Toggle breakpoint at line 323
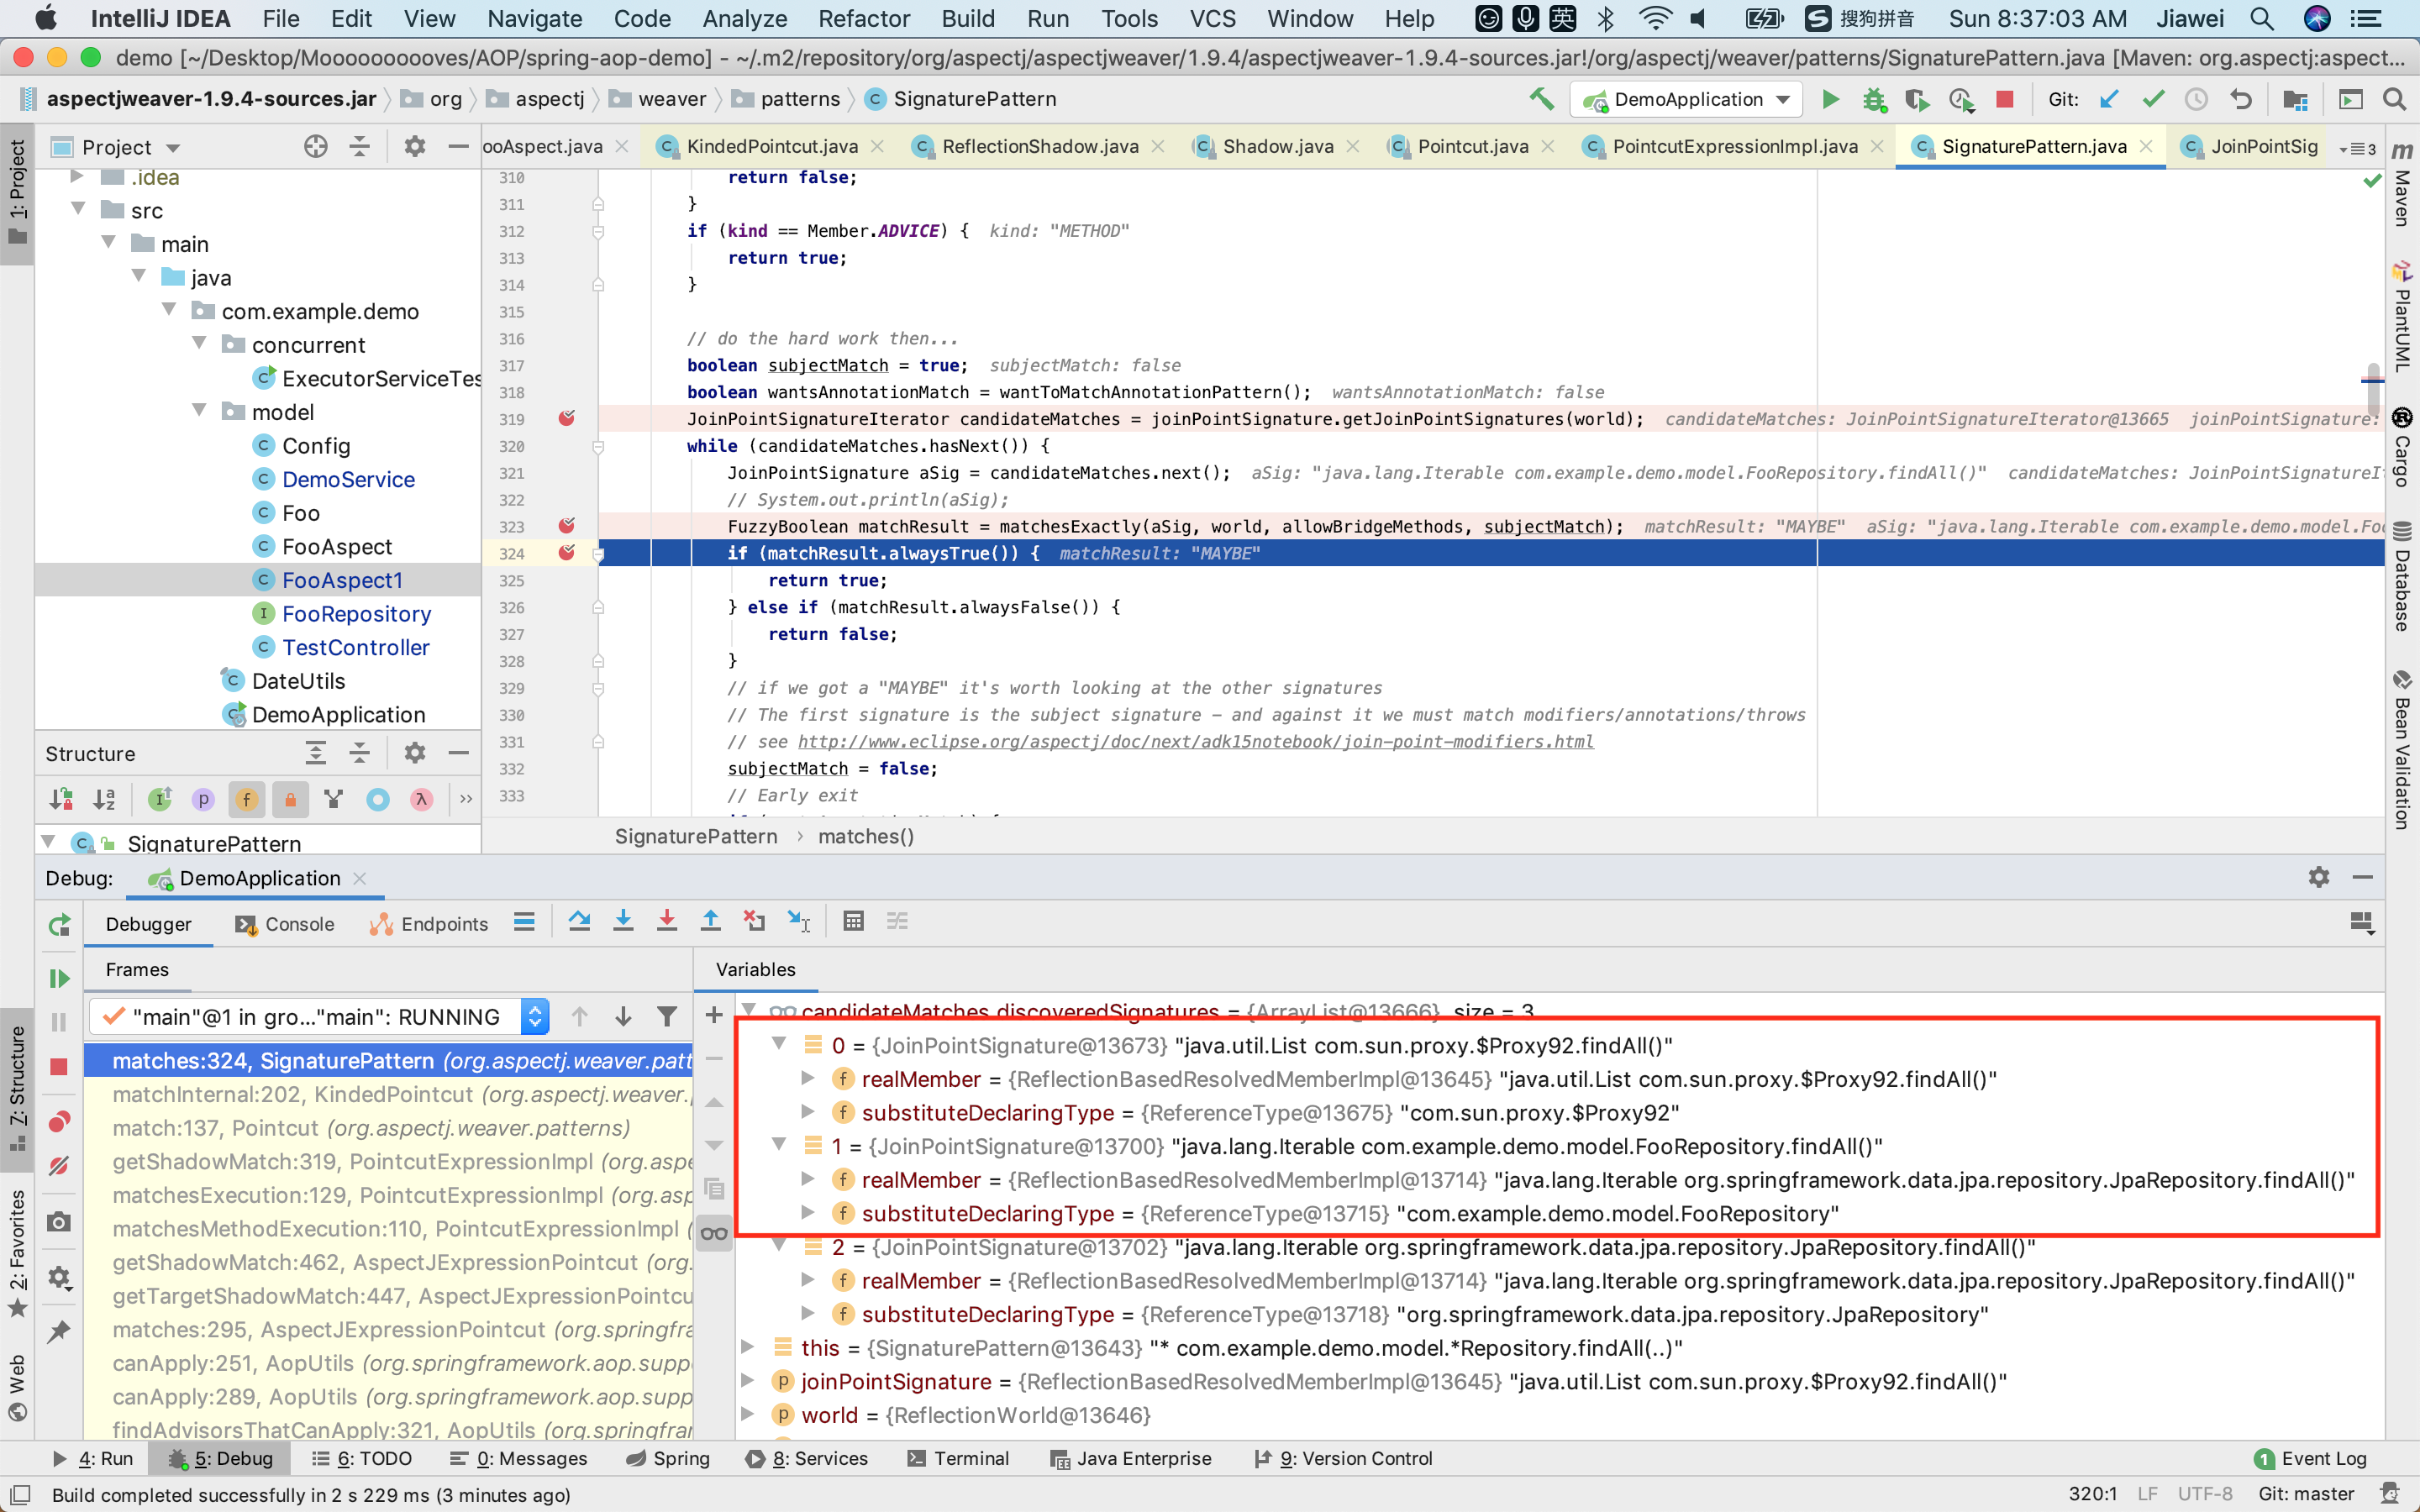 (x=567, y=525)
